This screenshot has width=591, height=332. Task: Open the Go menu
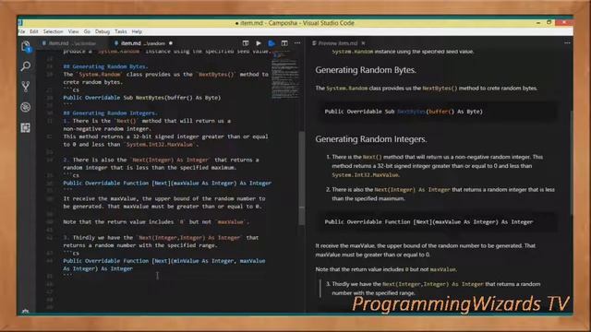(x=87, y=31)
